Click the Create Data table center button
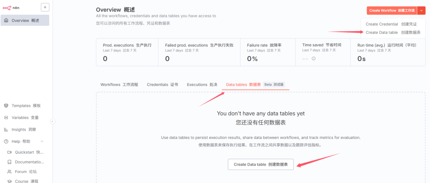This screenshot has height=183, width=430. click(260, 164)
